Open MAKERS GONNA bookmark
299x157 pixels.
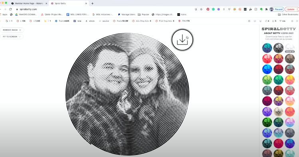pos(26,14)
